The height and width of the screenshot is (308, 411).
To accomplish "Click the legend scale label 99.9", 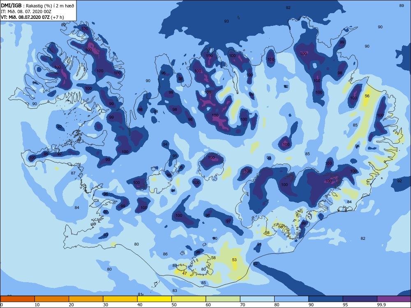I will click(x=381, y=305).
